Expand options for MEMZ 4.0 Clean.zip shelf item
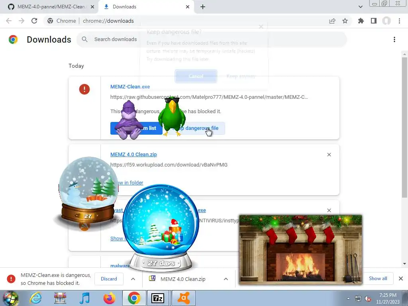408x306 pixels. 226,279
